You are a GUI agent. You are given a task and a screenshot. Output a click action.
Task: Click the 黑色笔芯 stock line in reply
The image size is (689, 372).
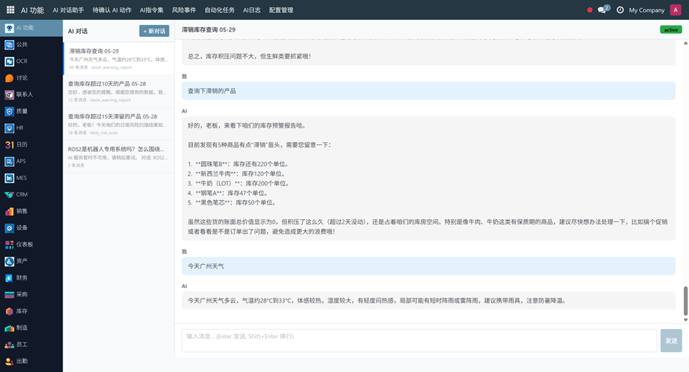(x=233, y=203)
